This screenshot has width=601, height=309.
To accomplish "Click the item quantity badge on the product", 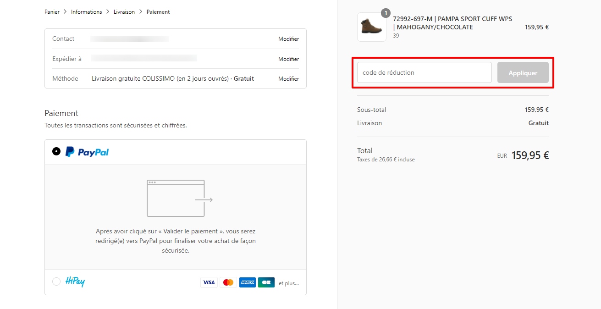I will (386, 13).
